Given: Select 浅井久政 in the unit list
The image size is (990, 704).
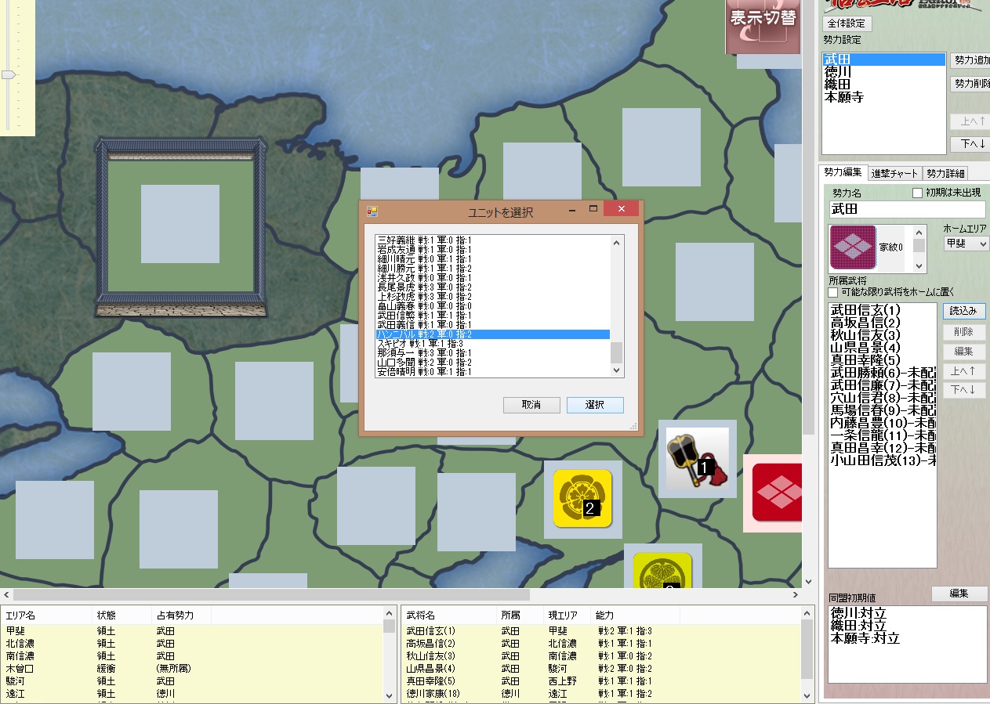Looking at the screenshot, I should click(x=492, y=278).
